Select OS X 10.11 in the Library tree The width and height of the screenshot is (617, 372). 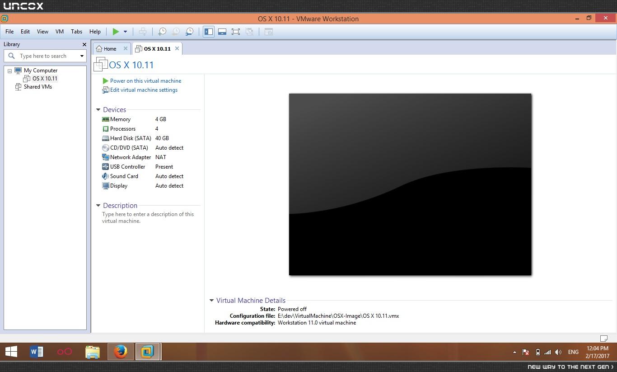pos(45,79)
